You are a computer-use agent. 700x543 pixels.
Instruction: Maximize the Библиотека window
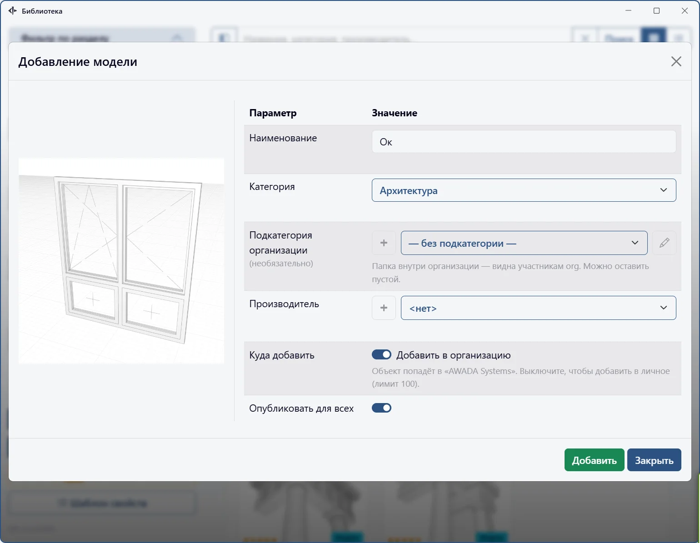click(656, 10)
